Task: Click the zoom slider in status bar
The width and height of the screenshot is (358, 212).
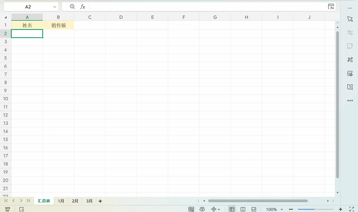Action: [315, 209]
